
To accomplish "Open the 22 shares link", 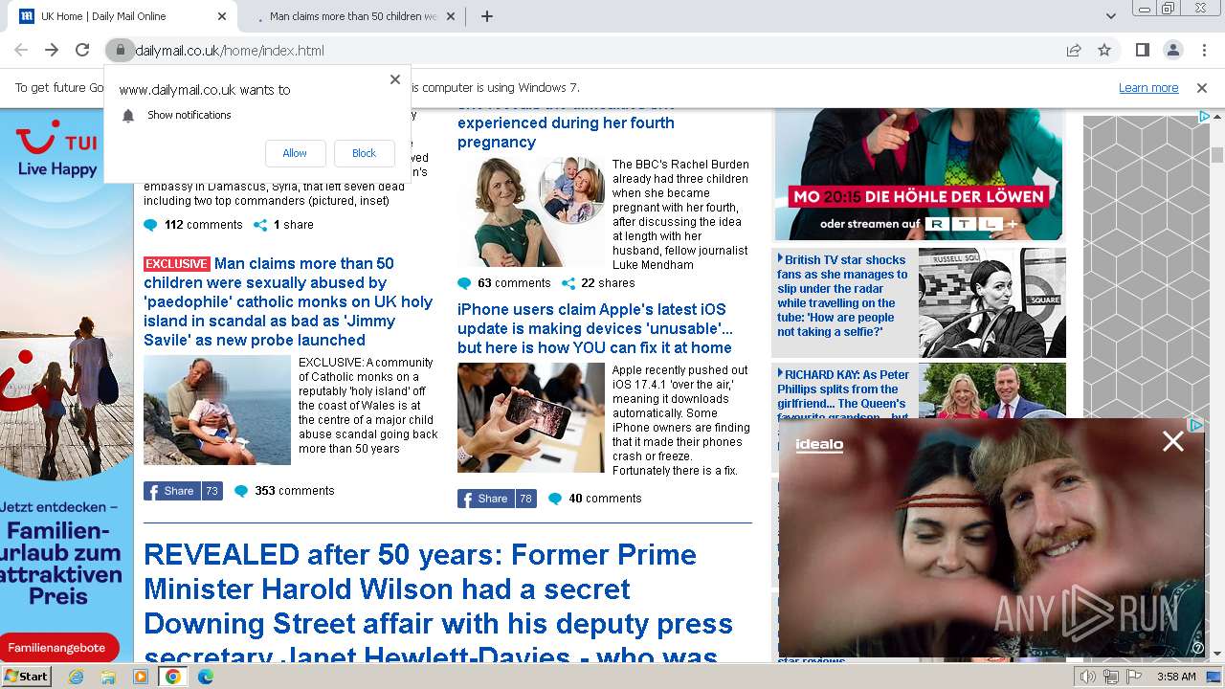I will (x=598, y=283).
